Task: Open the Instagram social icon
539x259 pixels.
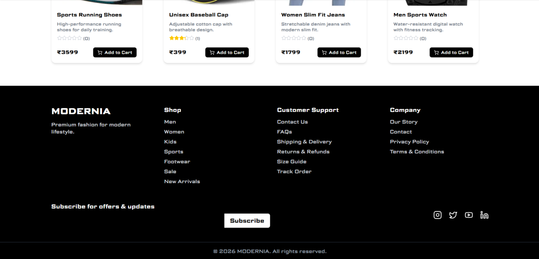Action: click(437, 215)
